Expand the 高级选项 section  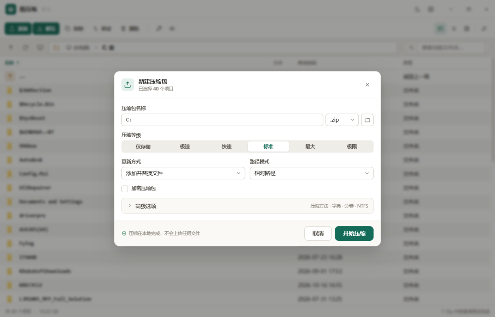(x=247, y=206)
